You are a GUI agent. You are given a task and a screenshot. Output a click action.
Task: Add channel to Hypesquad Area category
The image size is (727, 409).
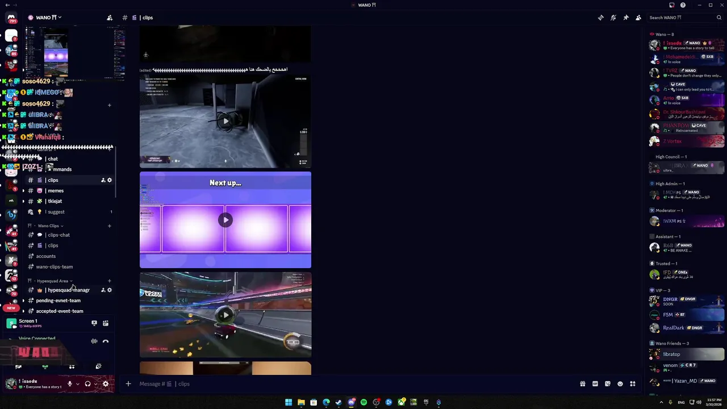click(x=110, y=281)
